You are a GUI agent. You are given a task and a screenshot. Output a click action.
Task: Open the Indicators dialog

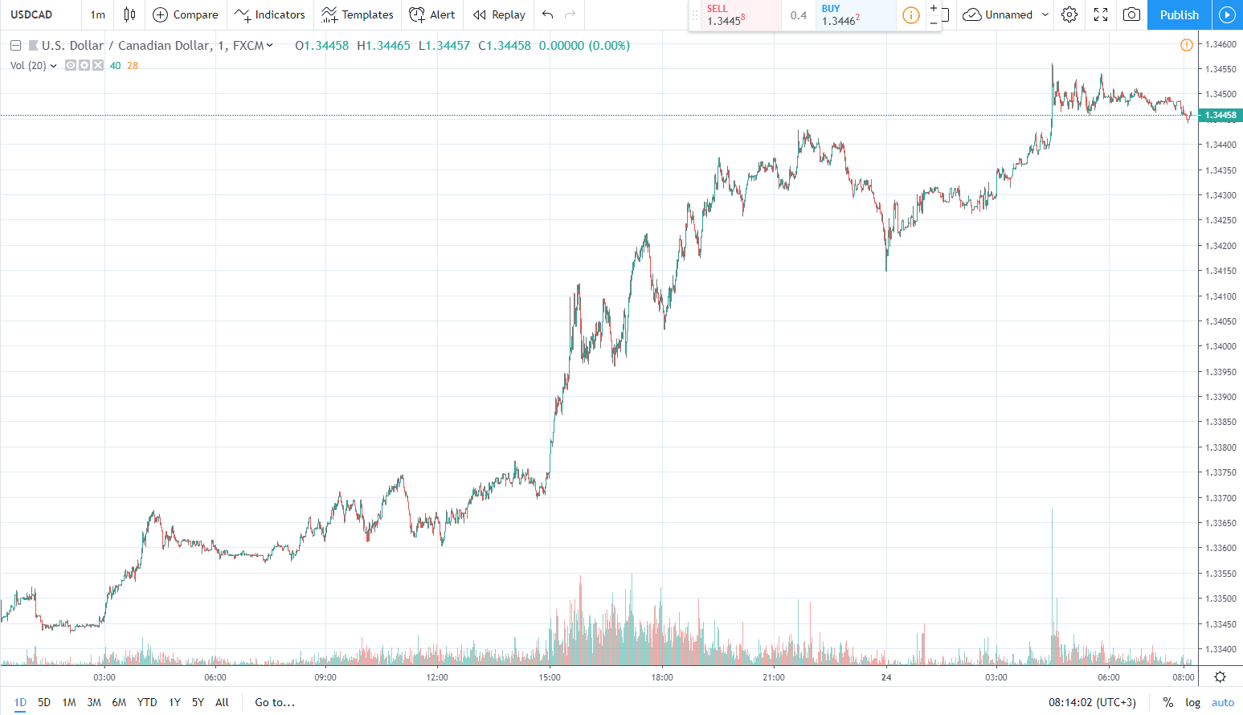[270, 14]
